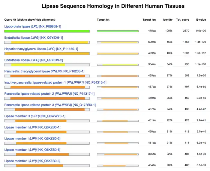Open Lipoprotein lipase (LPL) NX_P06858-1 link
210x171 pixels.
coord(32,26)
